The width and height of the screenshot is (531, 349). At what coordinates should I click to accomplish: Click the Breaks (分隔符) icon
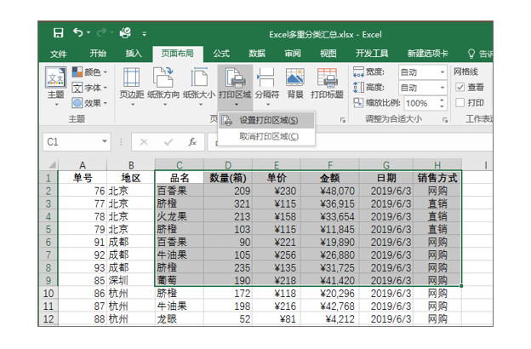pos(267,87)
